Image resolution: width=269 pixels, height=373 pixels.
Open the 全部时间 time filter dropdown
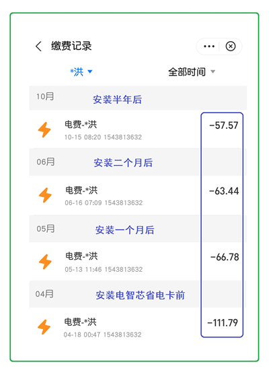click(x=192, y=72)
